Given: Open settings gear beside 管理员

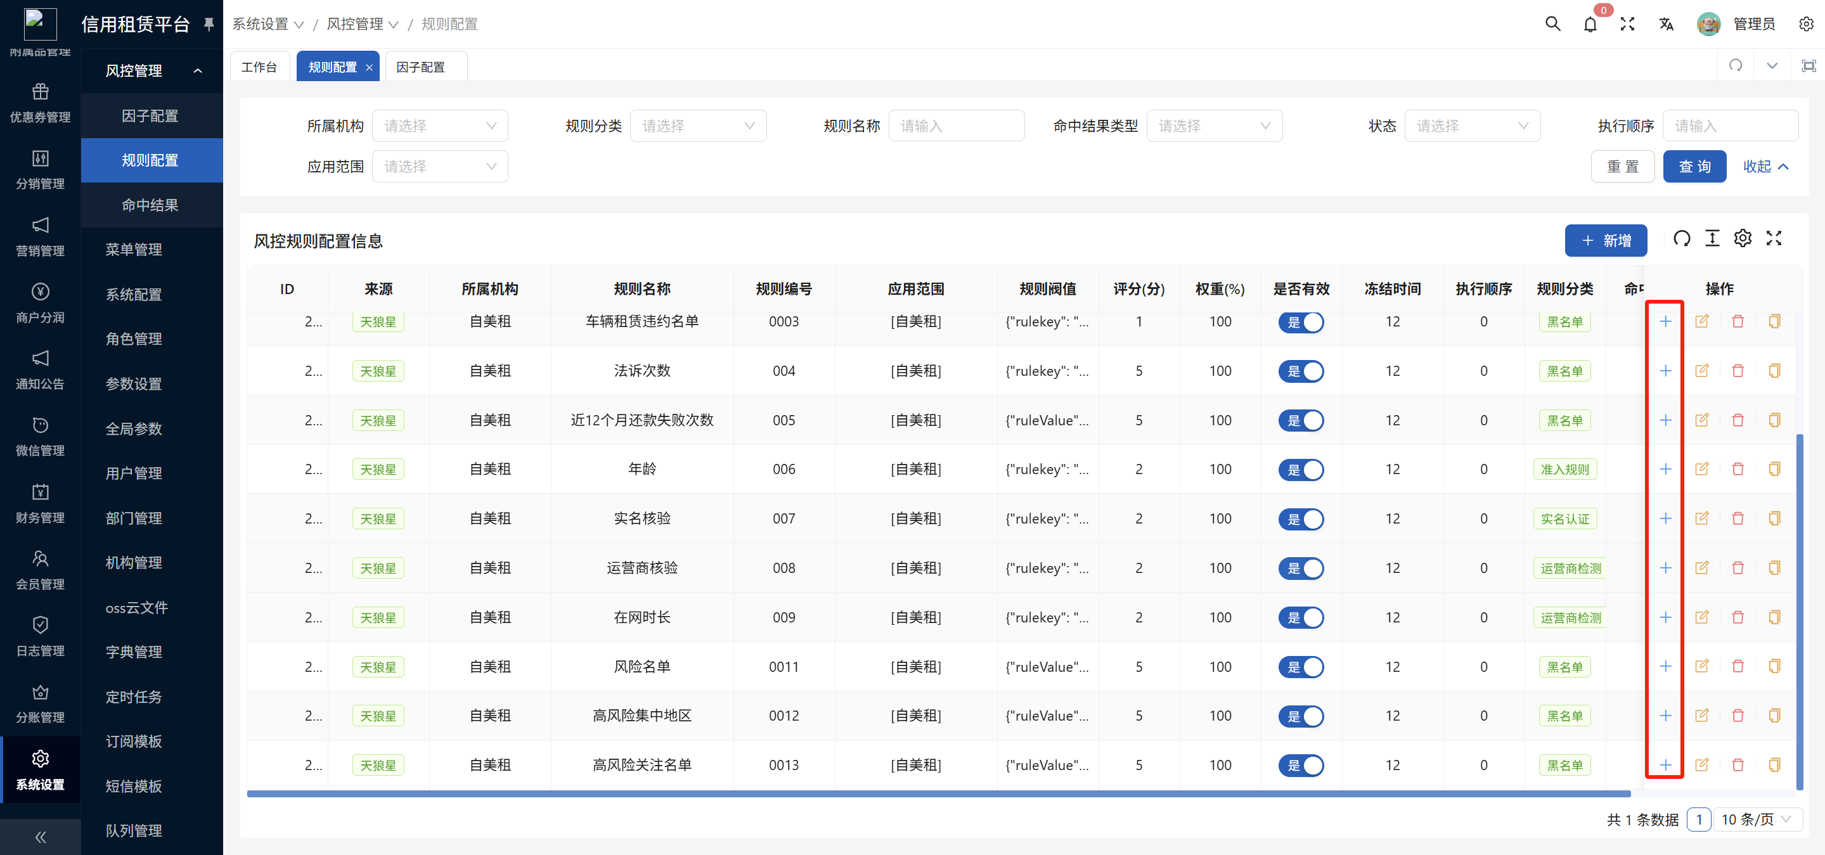Looking at the screenshot, I should coord(1806,24).
